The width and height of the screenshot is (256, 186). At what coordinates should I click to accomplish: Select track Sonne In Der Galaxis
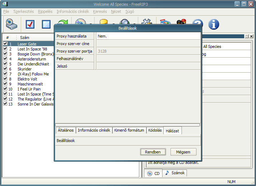pos(35,104)
